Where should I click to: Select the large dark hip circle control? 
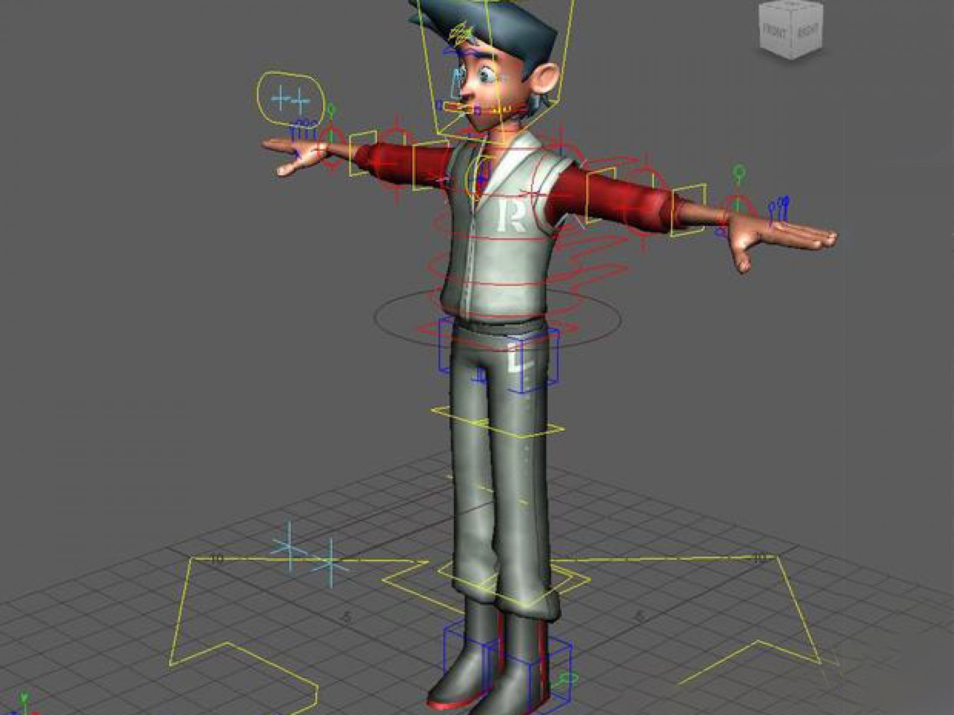point(498,319)
